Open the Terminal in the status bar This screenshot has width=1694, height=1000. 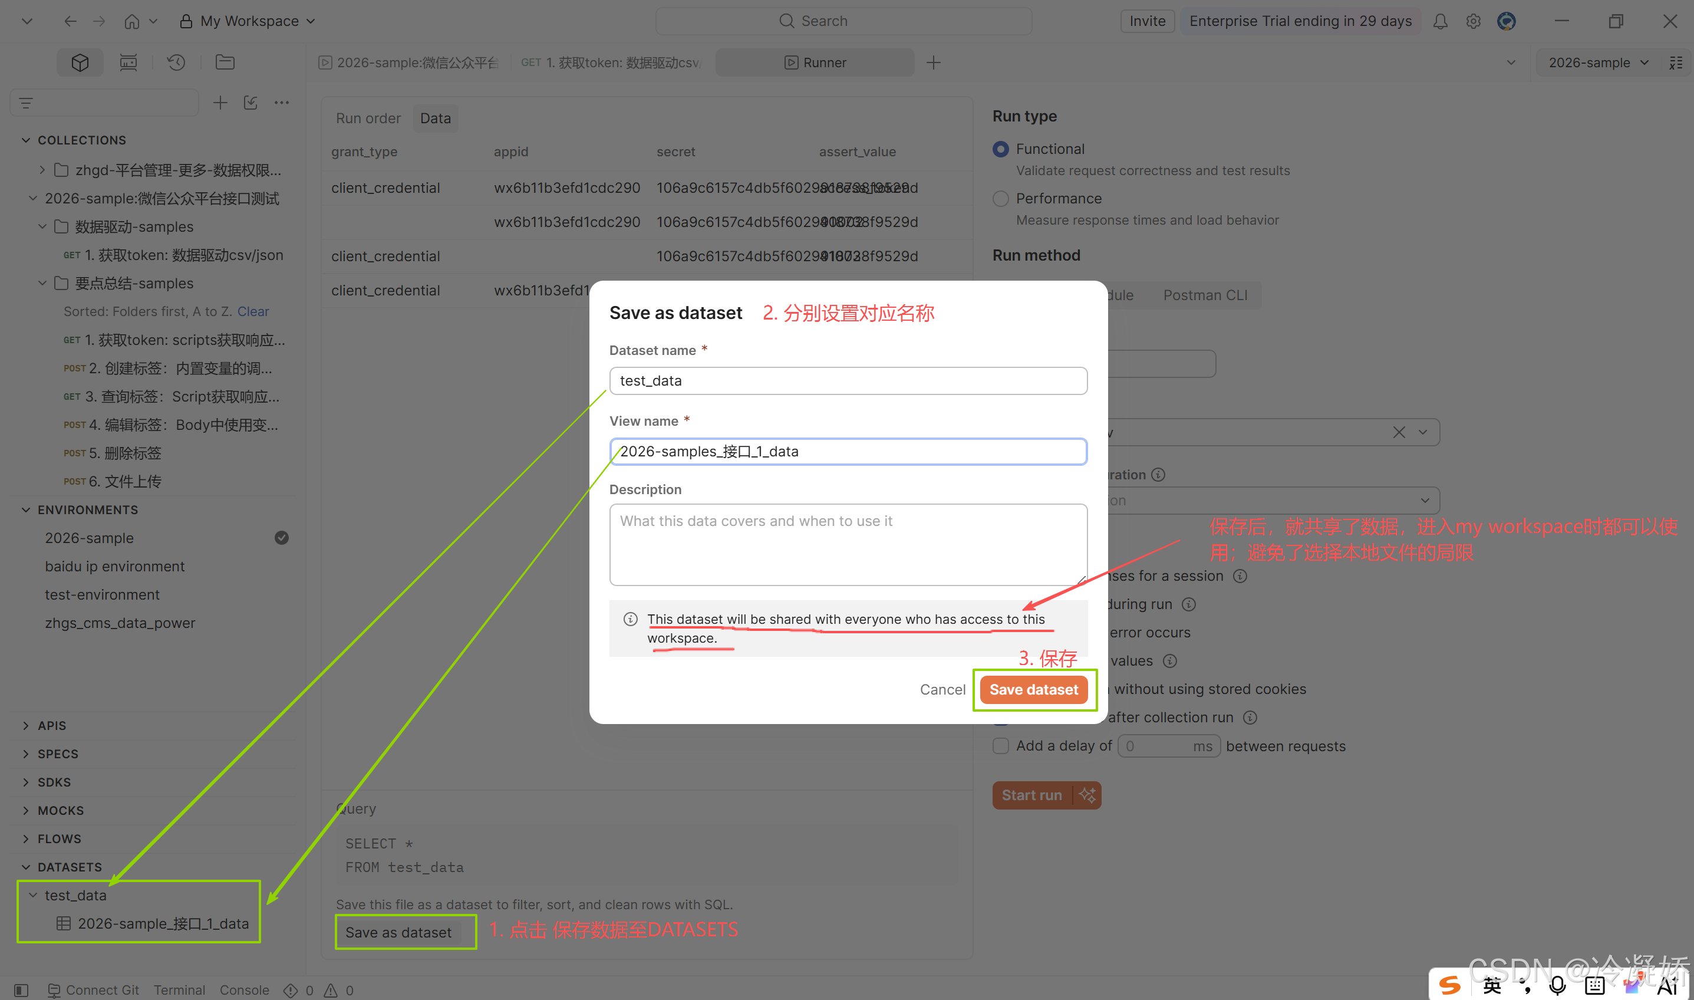point(179,990)
